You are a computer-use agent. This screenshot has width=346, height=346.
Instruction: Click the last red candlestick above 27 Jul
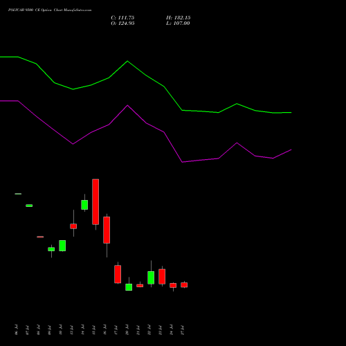184,285
